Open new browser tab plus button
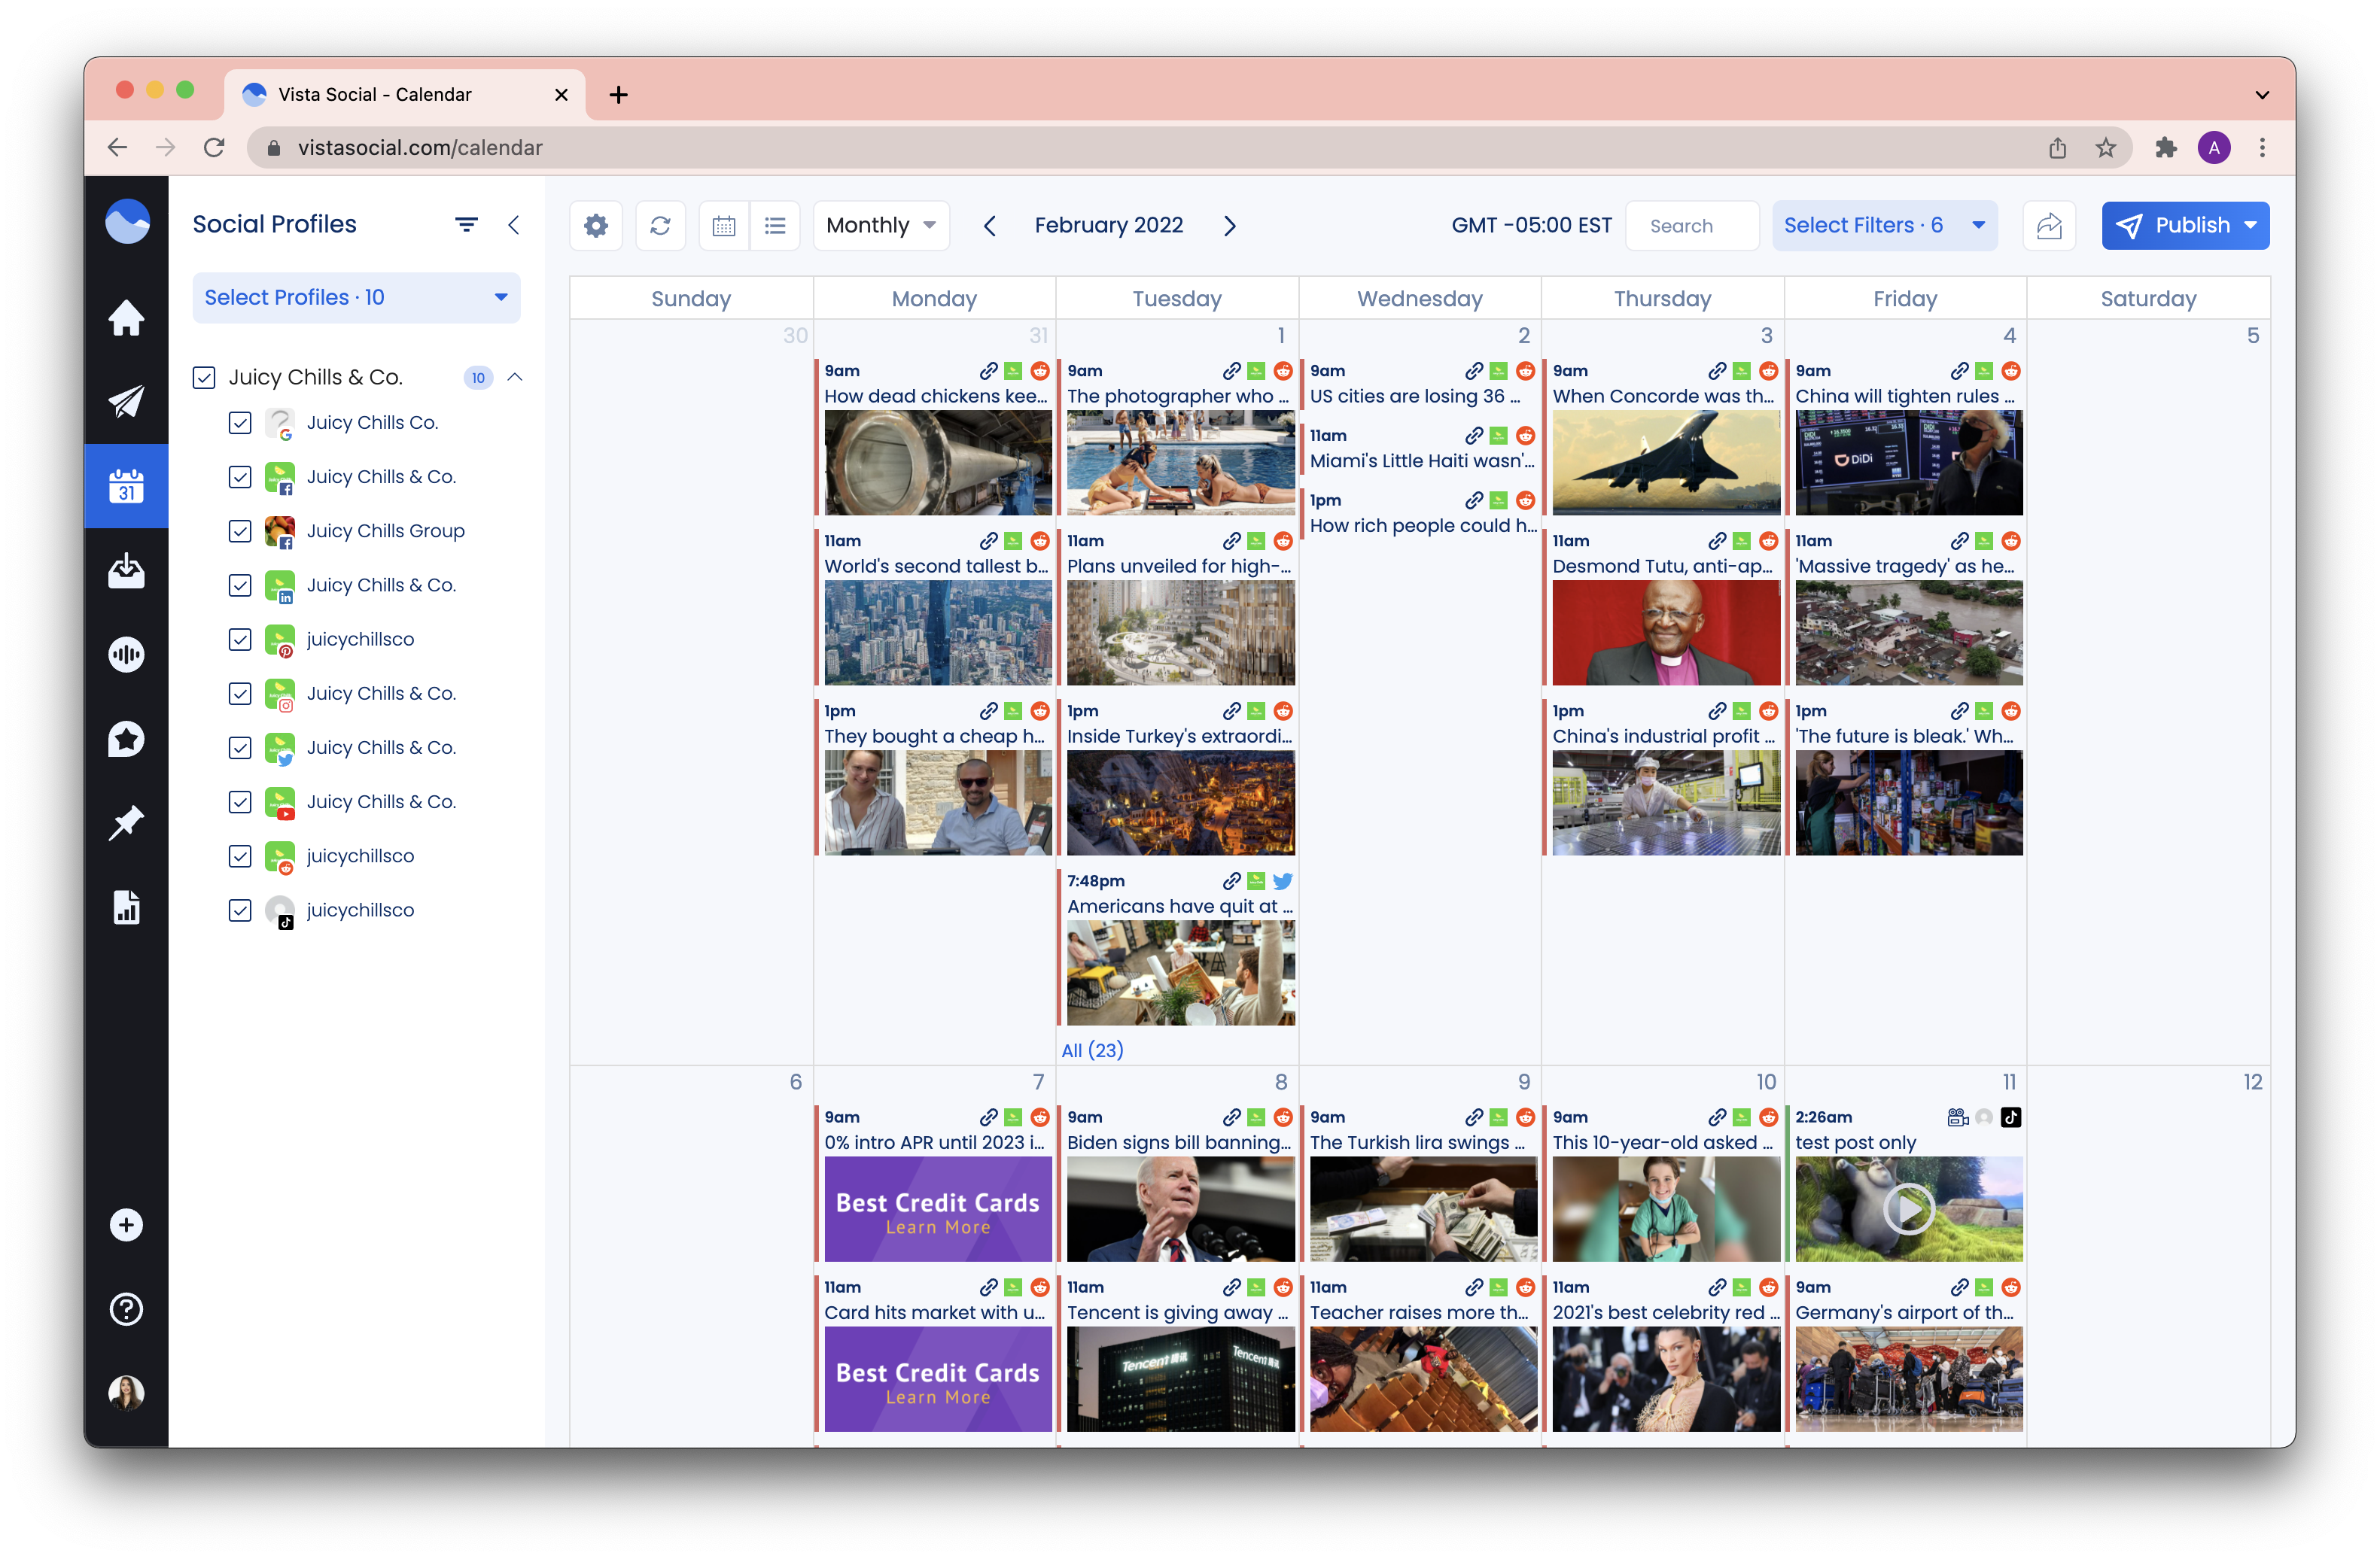This screenshot has width=2380, height=1559. click(619, 95)
